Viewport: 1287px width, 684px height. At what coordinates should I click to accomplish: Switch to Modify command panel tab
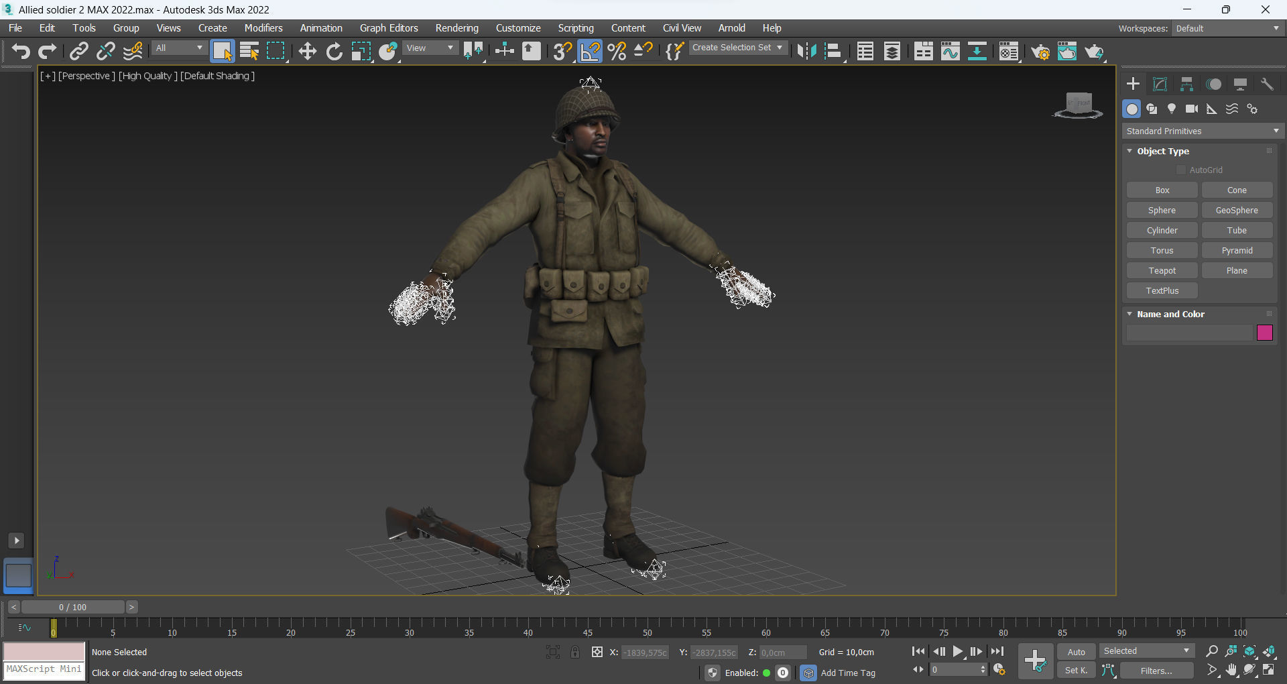pyautogui.click(x=1160, y=84)
